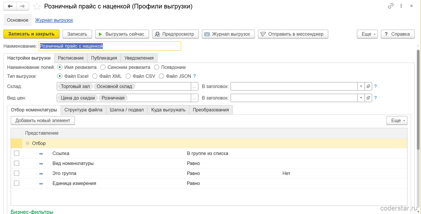
Task: Open the three-dots window menu in title bar
Action: [402, 6]
